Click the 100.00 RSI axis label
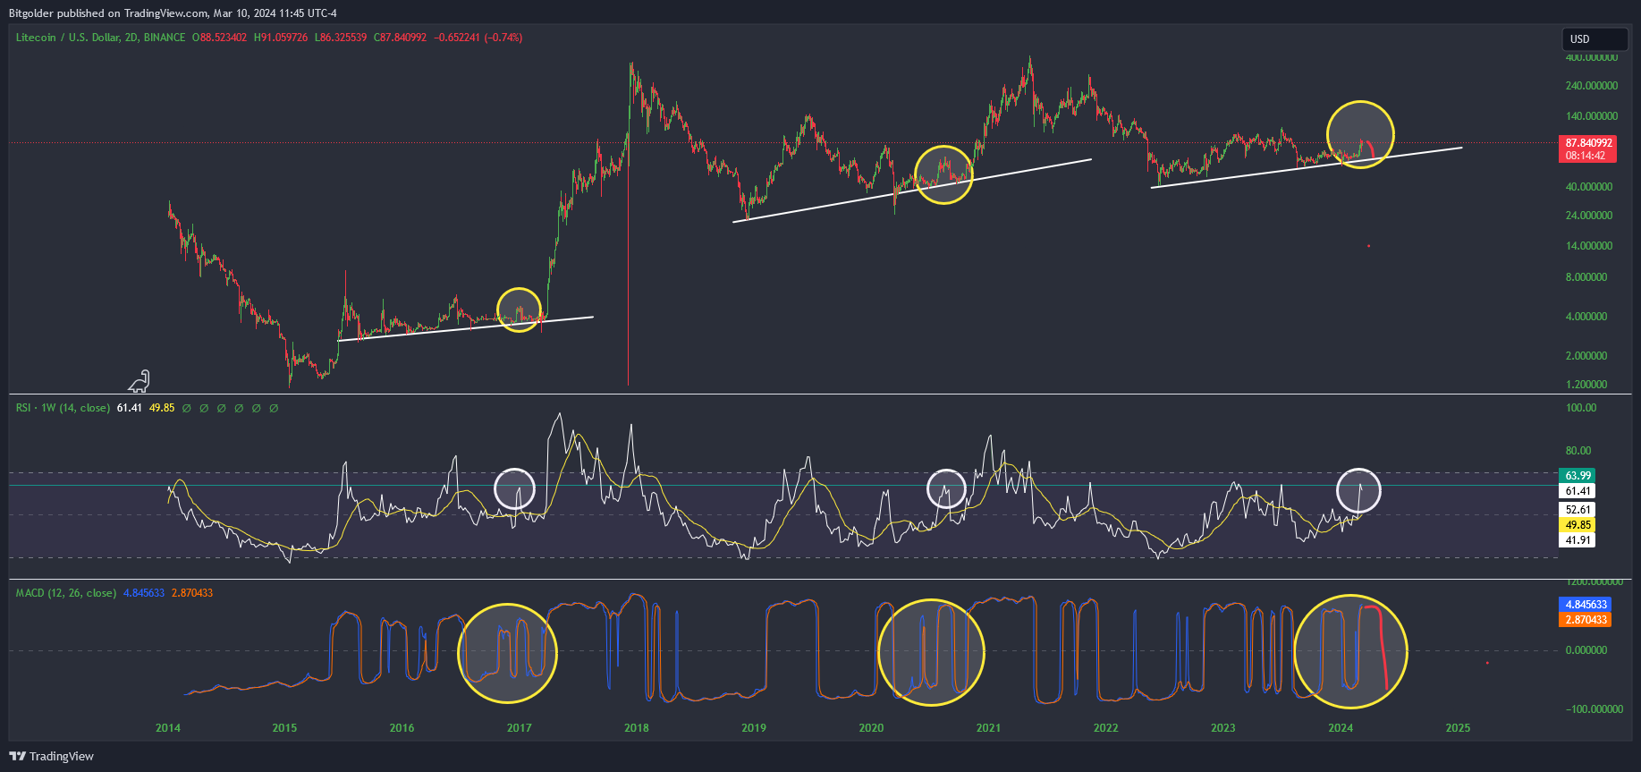The width and height of the screenshot is (1641, 772). pyautogui.click(x=1581, y=408)
